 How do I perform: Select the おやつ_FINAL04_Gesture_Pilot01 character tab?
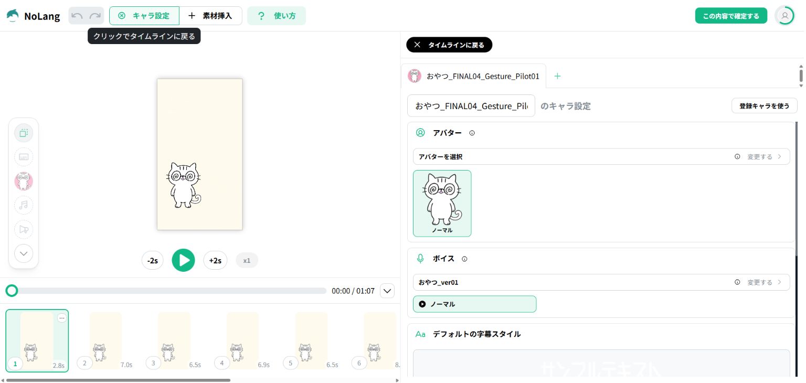(474, 76)
